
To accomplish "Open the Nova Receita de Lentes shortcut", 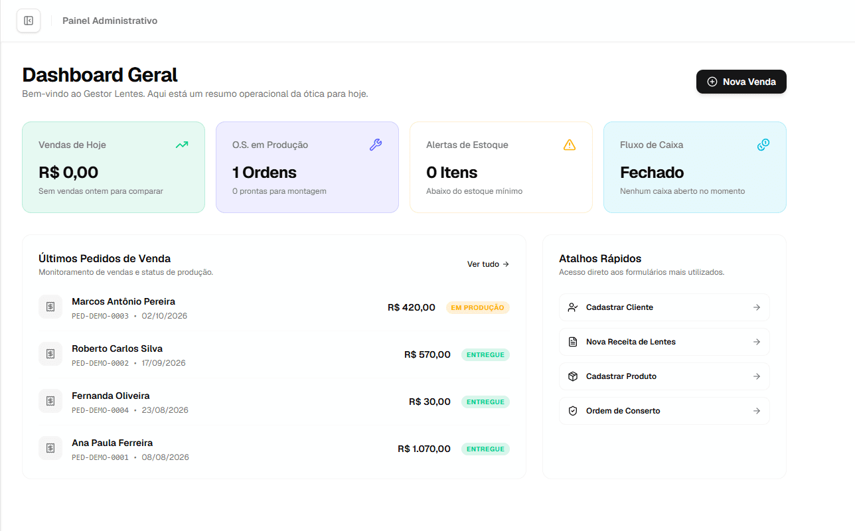I will pyautogui.click(x=664, y=342).
